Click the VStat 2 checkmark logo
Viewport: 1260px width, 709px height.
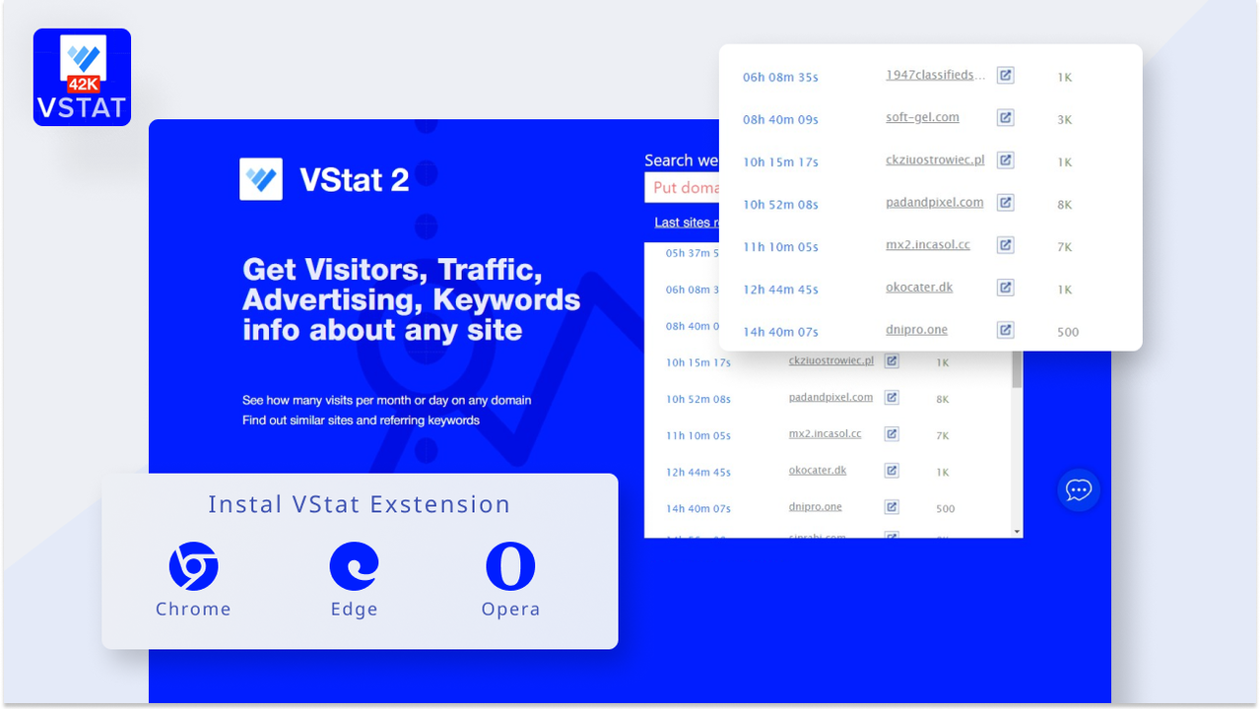pos(261,179)
